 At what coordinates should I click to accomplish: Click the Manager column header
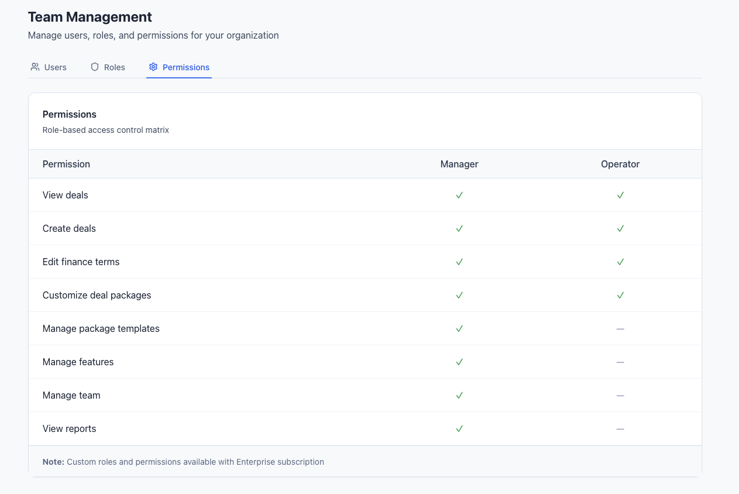[x=459, y=164]
